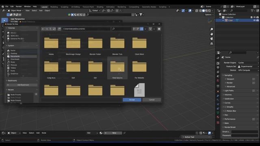Enable Motion Blur checkbox
Screen dimensions: 260x146
tap(225, 111)
